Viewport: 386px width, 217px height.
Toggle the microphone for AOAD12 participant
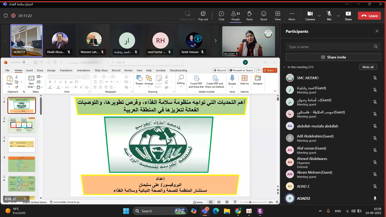[375, 198]
